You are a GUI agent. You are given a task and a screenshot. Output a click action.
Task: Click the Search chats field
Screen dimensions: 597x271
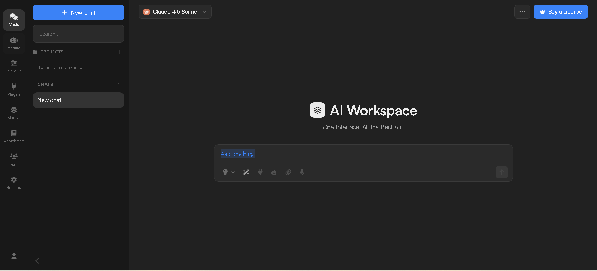pyautogui.click(x=78, y=34)
